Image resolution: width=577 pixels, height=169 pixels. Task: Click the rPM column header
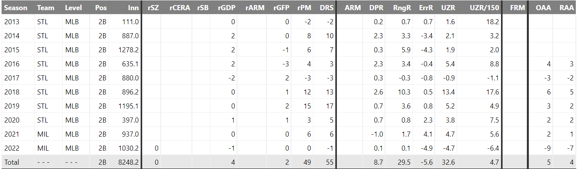304,8
